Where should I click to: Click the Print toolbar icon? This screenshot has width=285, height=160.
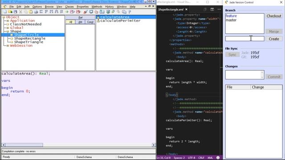point(36,12)
